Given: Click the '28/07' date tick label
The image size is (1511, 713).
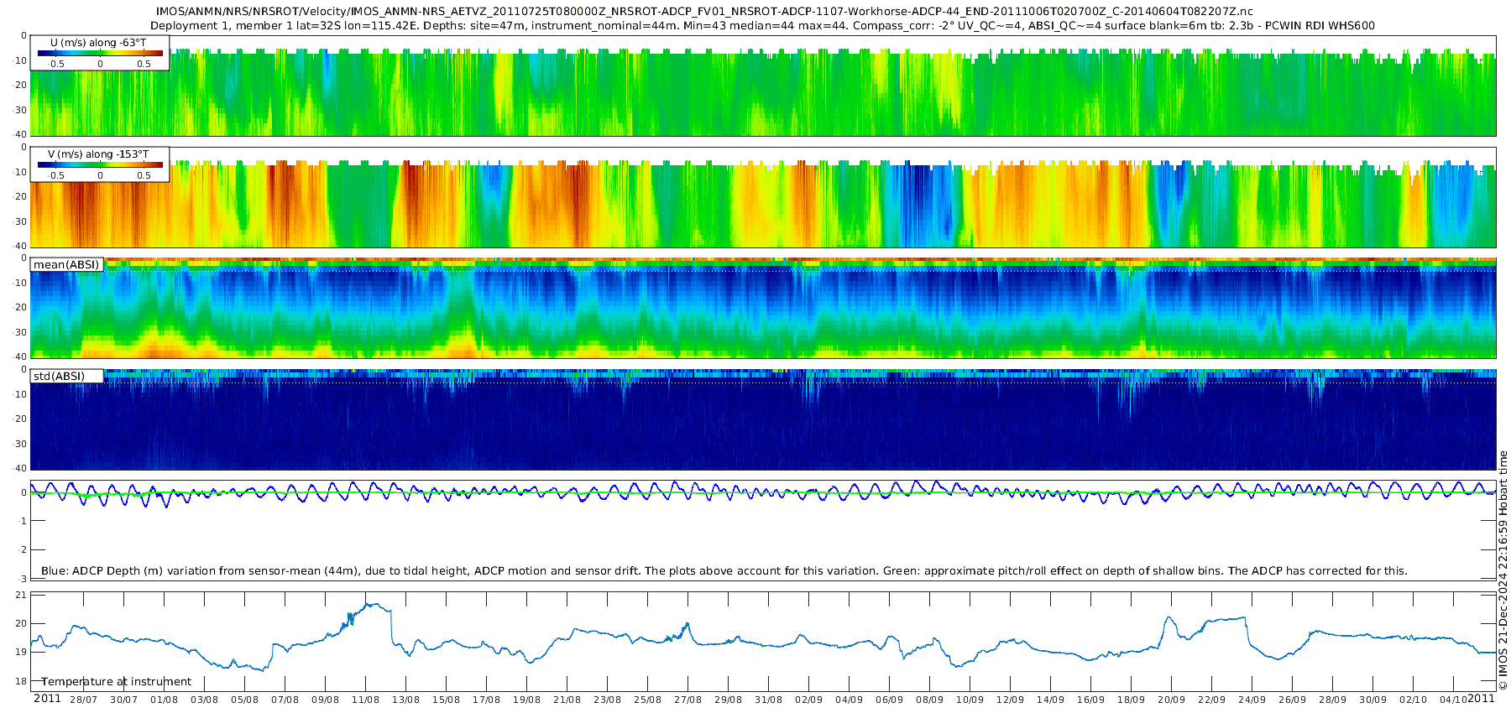Looking at the screenshot, I should pos(83,700).
